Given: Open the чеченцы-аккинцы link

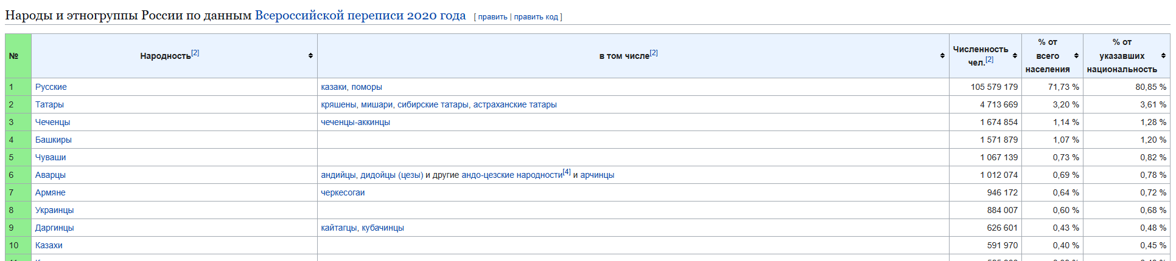Looking at the screenshot, I should coord(355,122).
